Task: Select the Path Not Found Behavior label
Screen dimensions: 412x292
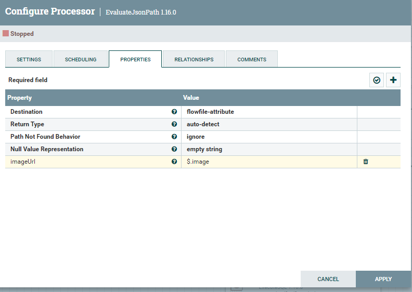Action: pyautogui.click(x=45, y=137)
